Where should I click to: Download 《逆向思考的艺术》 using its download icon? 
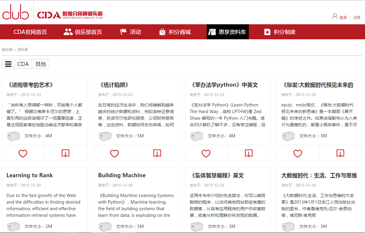point(65,153)
